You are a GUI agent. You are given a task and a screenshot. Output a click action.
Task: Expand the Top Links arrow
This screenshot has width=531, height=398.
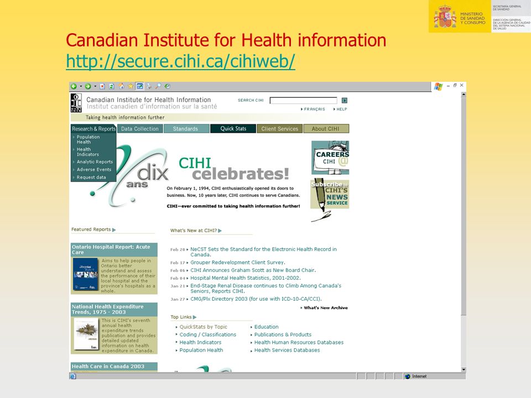(195, 317)
